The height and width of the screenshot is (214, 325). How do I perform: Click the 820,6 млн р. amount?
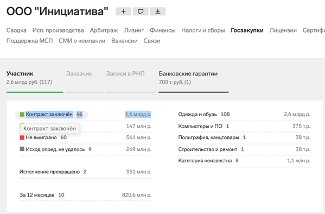[x=137, y=195]
